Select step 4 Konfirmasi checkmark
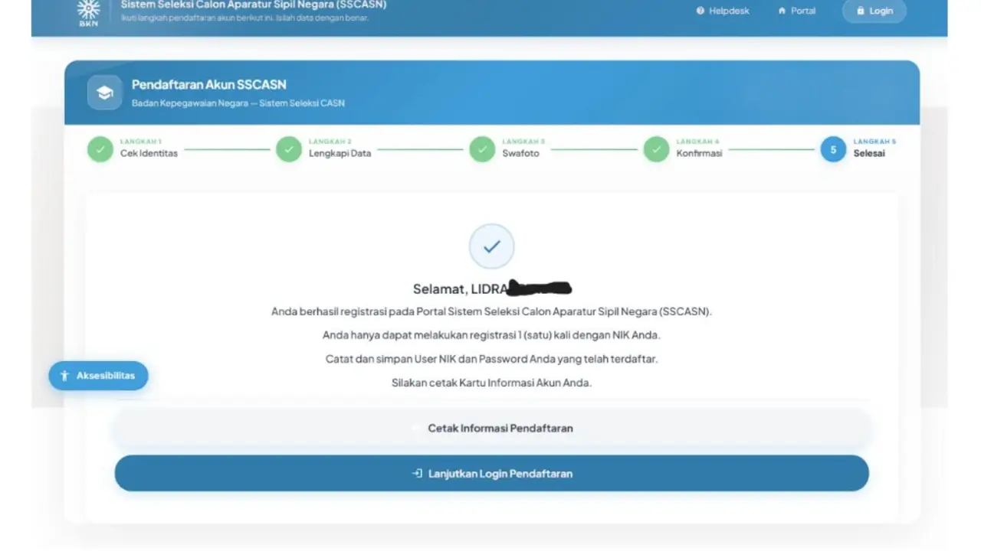This screenshot has height=551, width=981. pos(656,148)
